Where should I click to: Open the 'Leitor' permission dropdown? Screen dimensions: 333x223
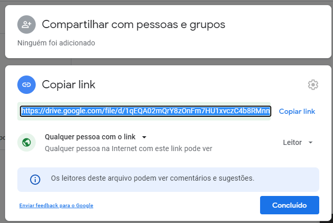298,142
